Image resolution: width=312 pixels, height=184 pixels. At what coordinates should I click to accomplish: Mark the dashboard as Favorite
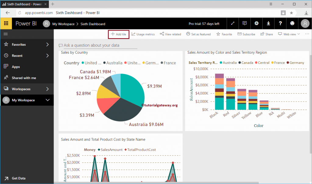point(224,34)
